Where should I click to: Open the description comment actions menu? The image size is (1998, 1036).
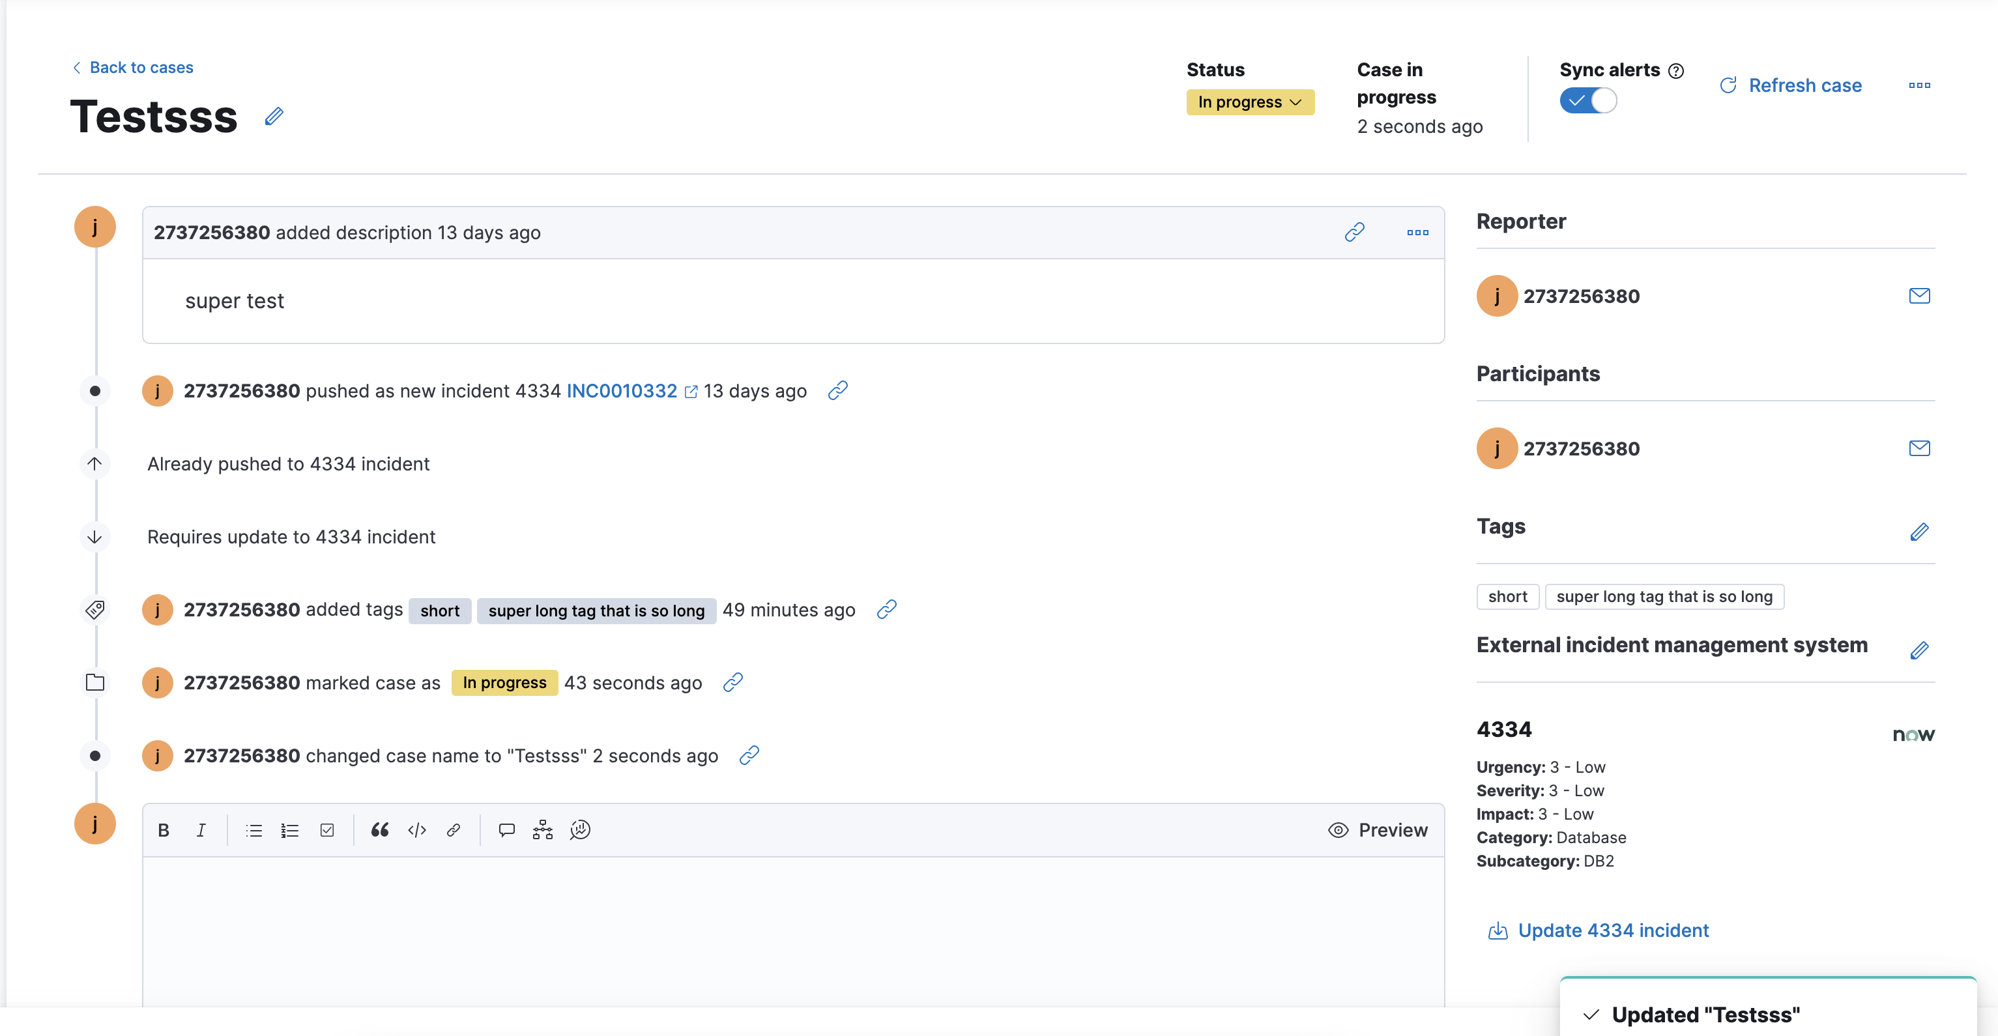[1418, 232]
